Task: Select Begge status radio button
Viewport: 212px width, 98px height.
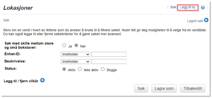Action: (103, 69)
